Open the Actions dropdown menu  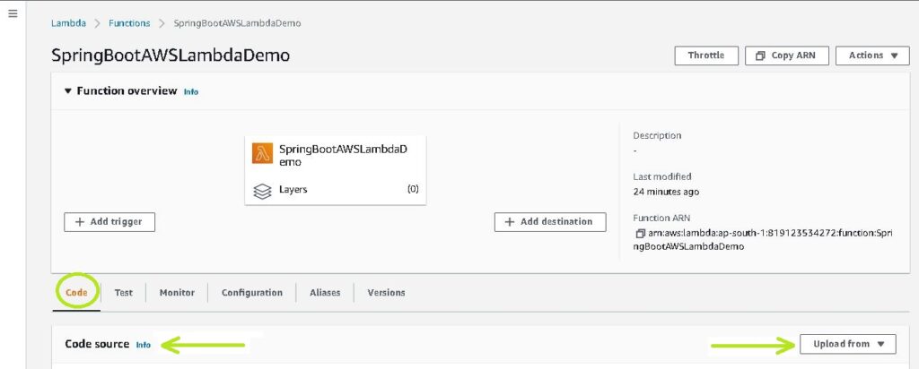click(872, 56)
